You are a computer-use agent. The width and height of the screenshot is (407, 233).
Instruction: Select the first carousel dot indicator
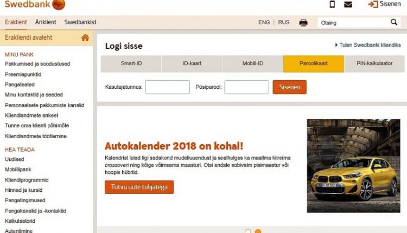pyautogui.click(x=248, y=231)
